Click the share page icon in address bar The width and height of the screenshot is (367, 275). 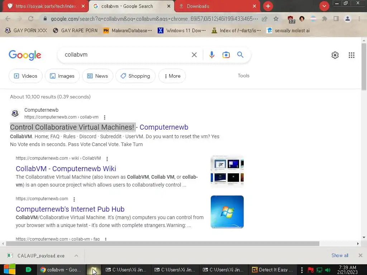(264, 19)
